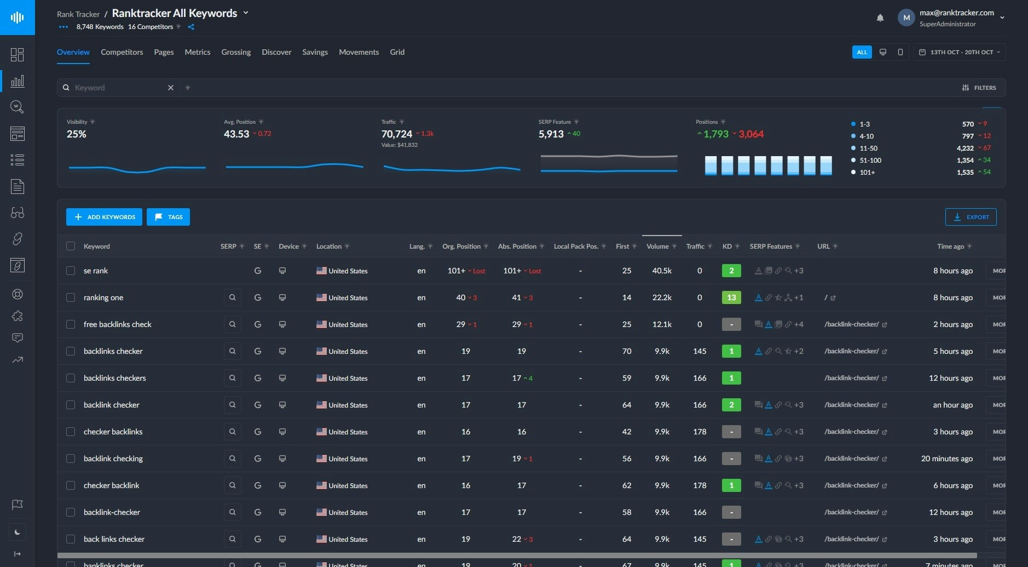Collapse sidebar with arrow icon
The width and height of the screenshot is (1028, 567).
(x=18, y=554)
